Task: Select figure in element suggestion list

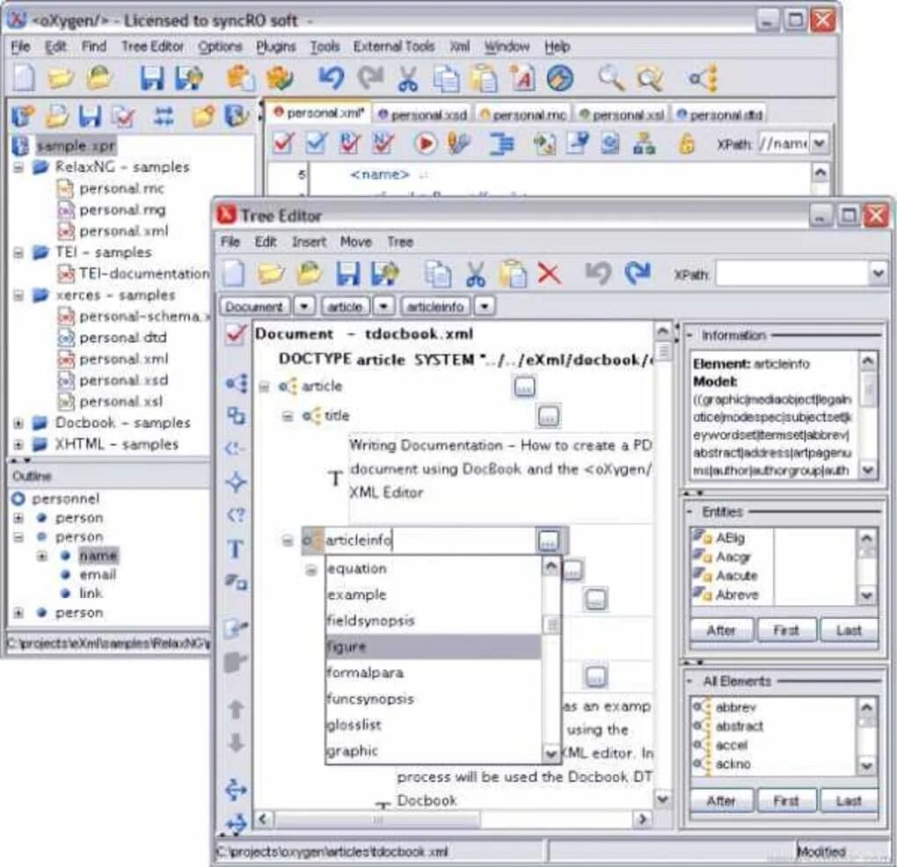Action: 433,647
